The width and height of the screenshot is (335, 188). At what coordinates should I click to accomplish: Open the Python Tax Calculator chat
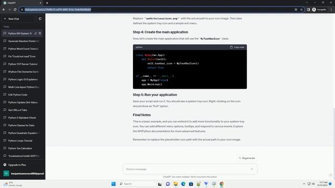coord(22,148)
